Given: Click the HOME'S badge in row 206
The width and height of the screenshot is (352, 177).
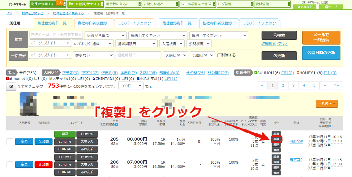Looking at the screenshot, I should [x=87, y=157].
